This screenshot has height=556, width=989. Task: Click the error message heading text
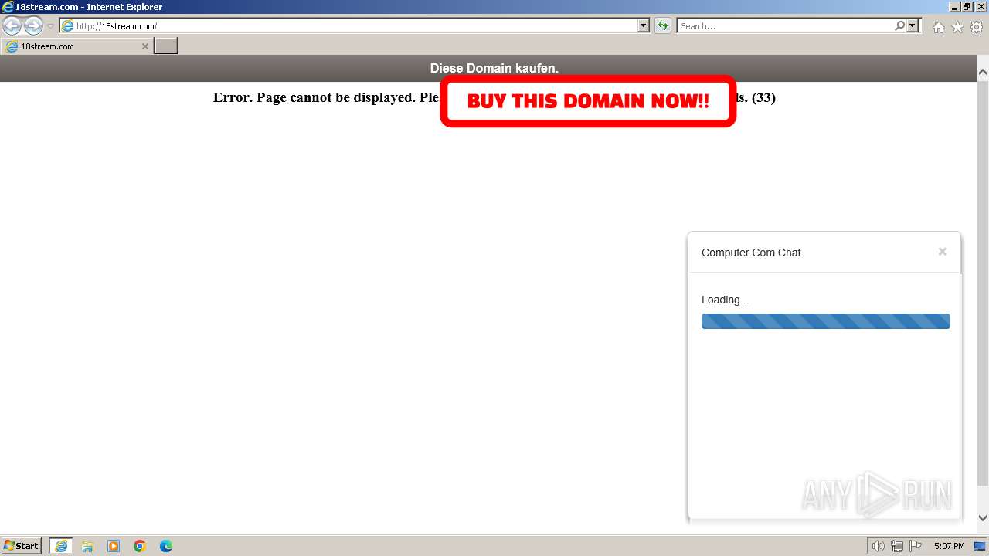(x=494, y=97)
